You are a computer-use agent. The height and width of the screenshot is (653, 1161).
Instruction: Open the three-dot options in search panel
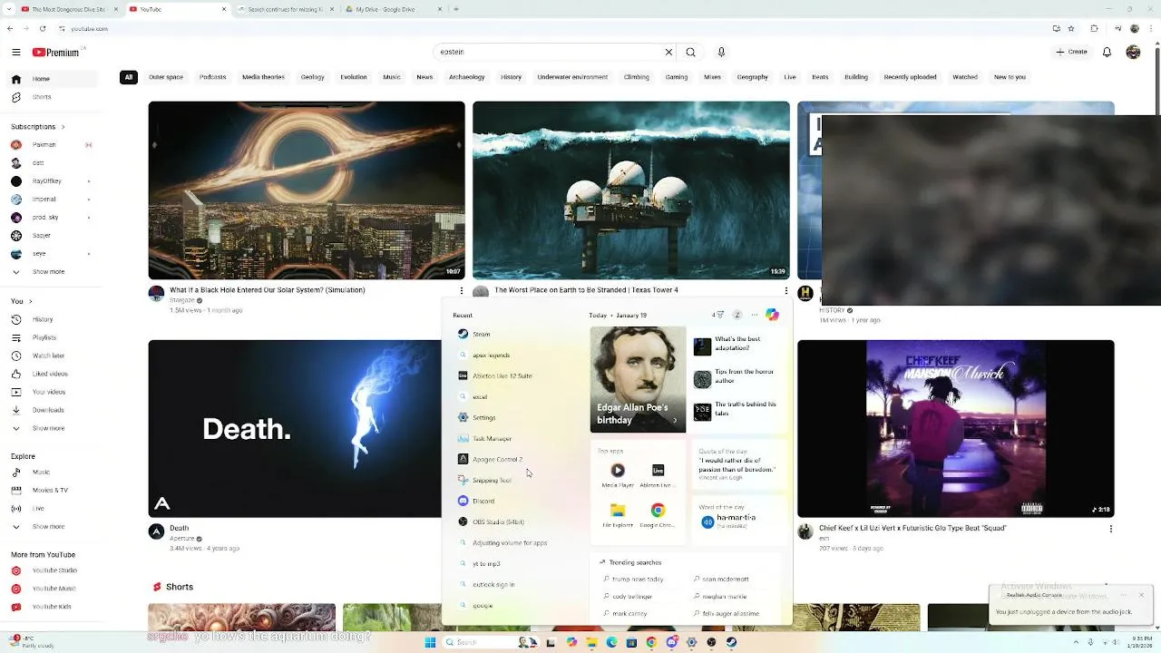click(754, 315)
